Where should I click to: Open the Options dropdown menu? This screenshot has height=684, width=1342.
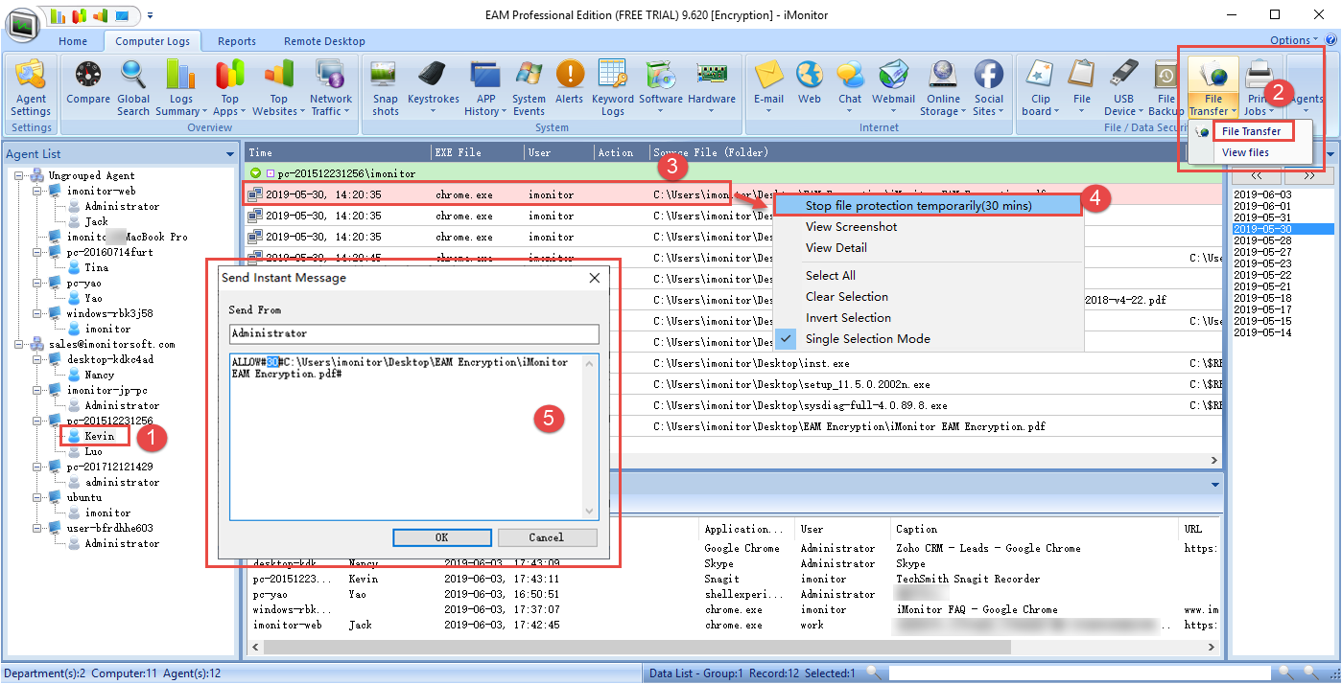1295,41
